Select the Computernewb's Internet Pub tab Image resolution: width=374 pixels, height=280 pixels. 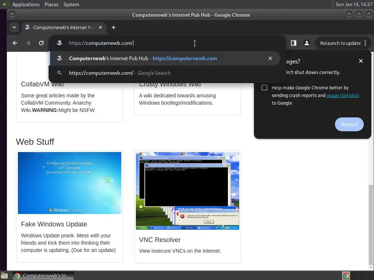[x=64, y=27]
